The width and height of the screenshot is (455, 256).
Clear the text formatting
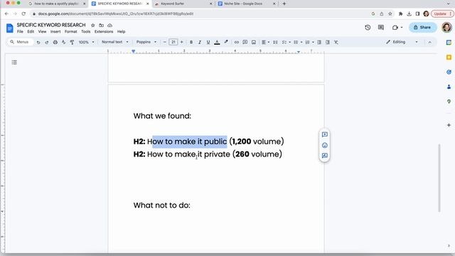pos(336,43)
